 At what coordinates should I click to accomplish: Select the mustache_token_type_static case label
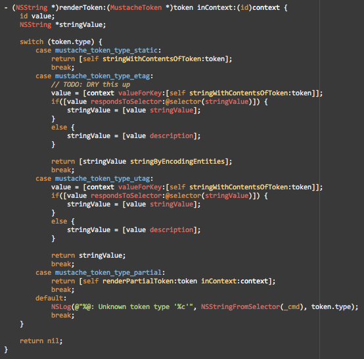click(106, 51)
